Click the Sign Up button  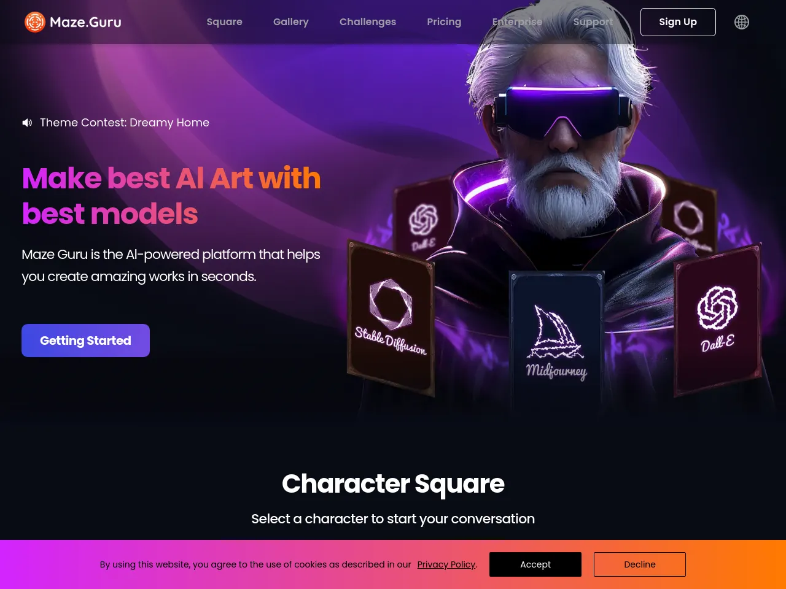(678, 22)
